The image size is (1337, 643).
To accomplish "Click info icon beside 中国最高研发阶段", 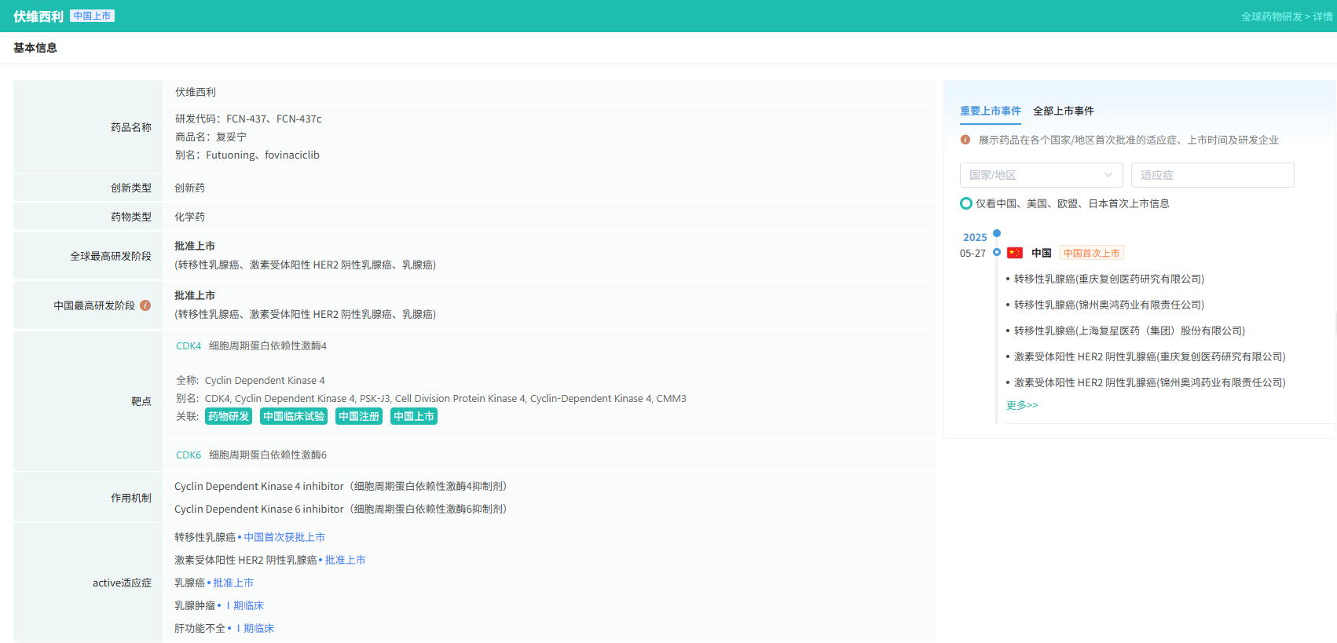I will point(145,305).
